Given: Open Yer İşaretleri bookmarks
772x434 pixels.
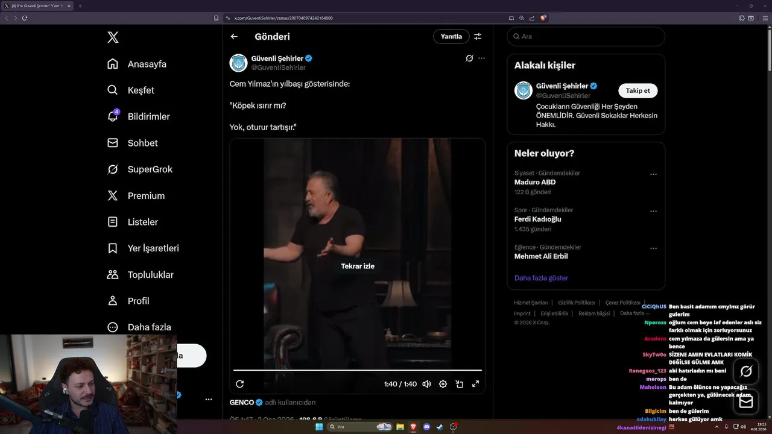Looking at the screenshot, I should pyautogui.click(x=143, y=248).
